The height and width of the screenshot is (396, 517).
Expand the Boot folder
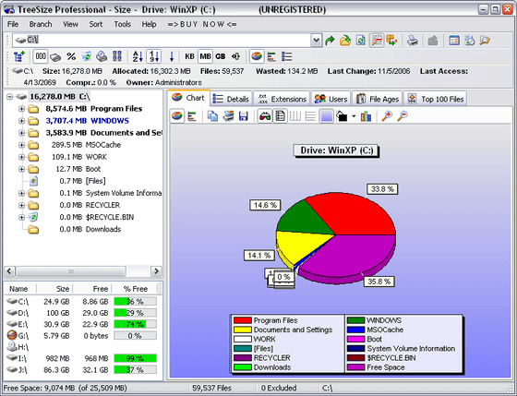[21, 169]
